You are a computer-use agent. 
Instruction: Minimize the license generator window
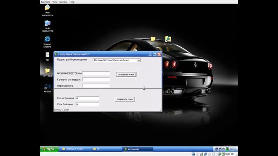150,54
